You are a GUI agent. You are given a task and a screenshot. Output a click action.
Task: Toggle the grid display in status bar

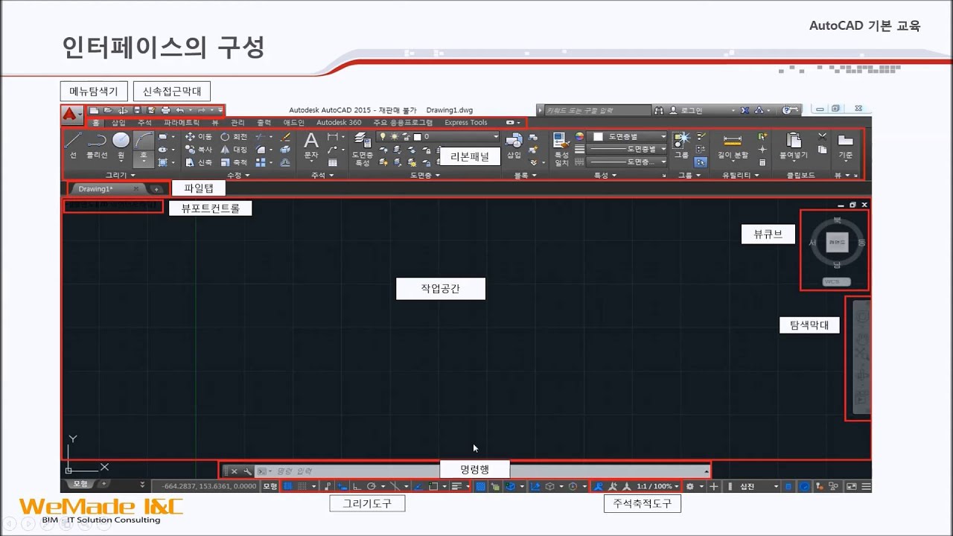coord(289,486)
